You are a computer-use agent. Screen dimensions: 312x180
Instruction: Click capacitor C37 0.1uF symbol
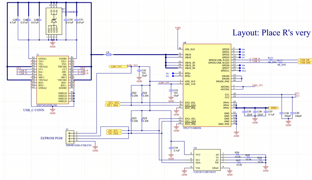(266, 112)
